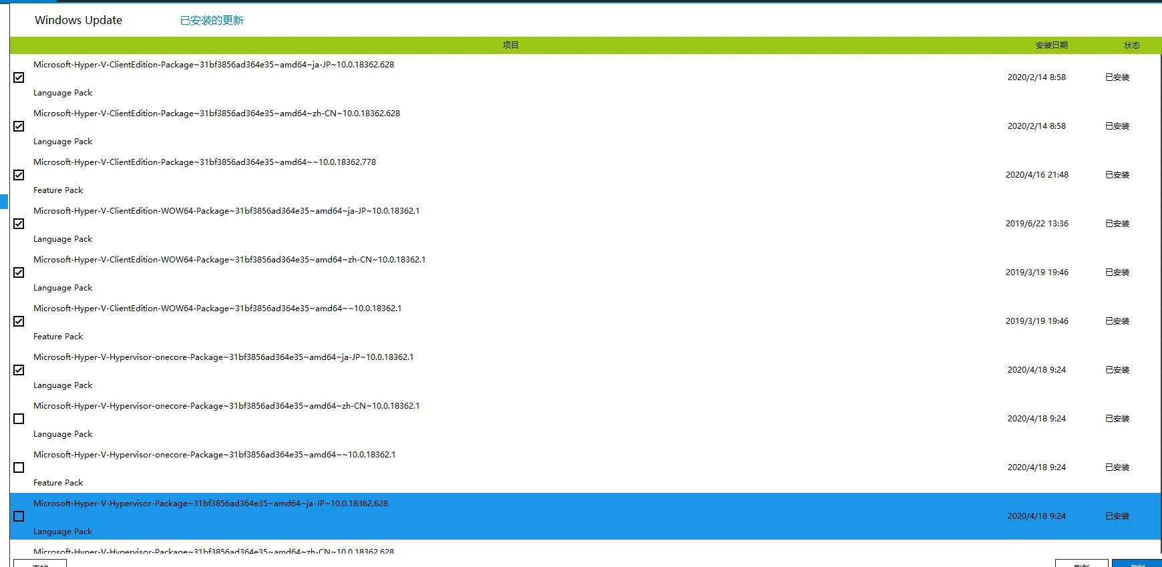This screenshot has height=567, width=1162.
Task: Uncheck the ClientEdition-Package ja-JP 10.0.18362.628 checkbox
Action: pyautogui.click(x=19, y=77)
